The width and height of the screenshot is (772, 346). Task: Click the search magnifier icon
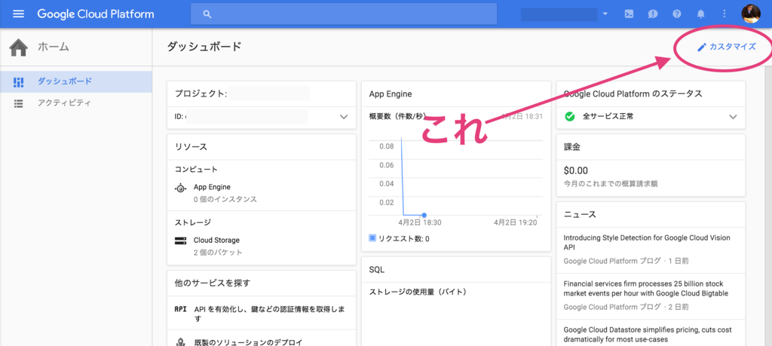(207, 14)
